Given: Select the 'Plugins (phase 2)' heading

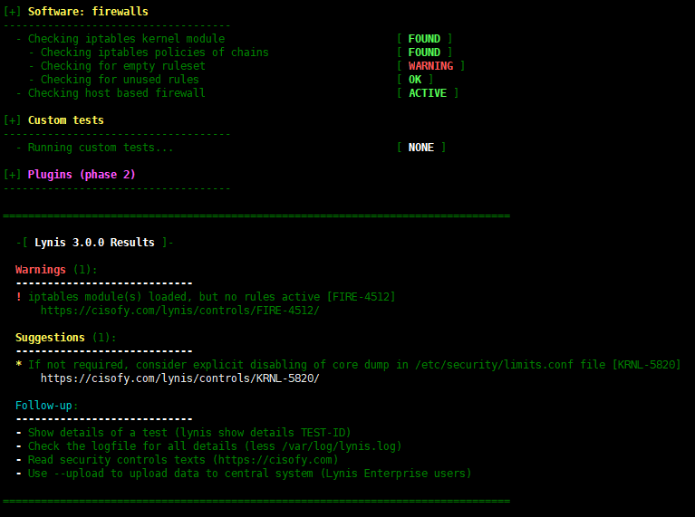Looking at the screenshot, I should pos(82,175).
